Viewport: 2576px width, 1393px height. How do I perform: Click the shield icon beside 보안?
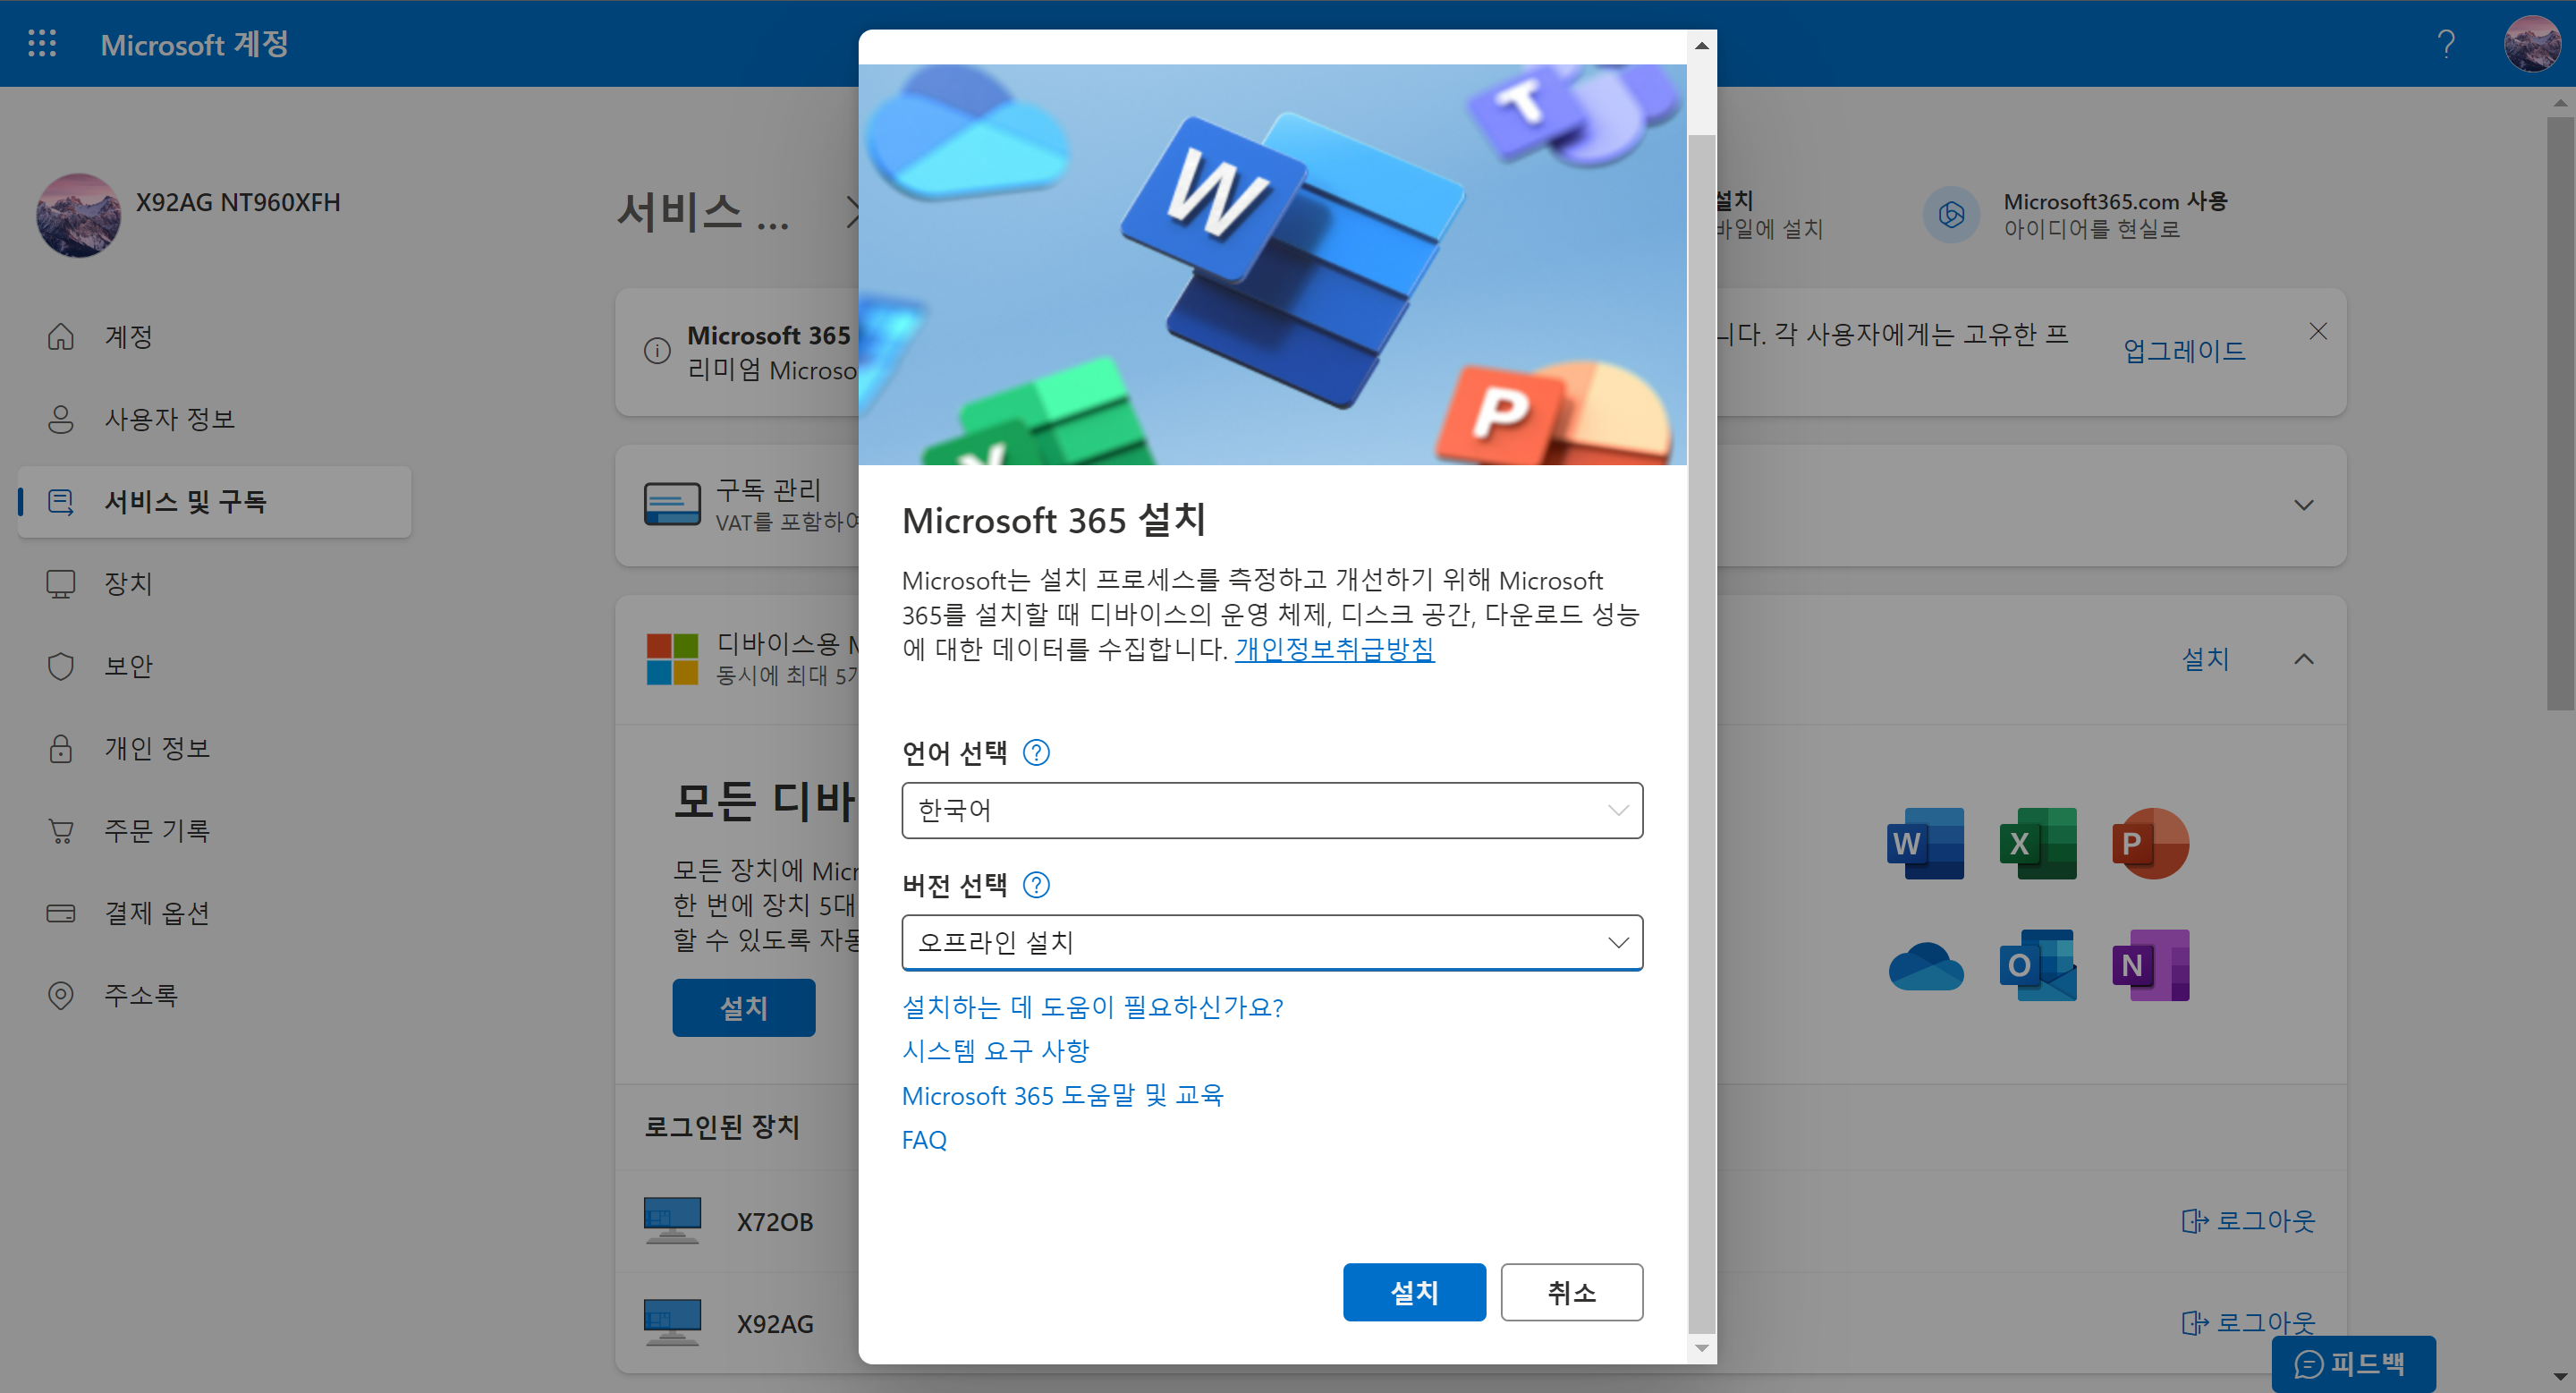tap(61, 666)
